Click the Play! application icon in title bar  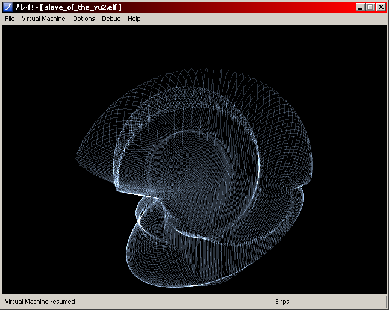pos(7,7)
